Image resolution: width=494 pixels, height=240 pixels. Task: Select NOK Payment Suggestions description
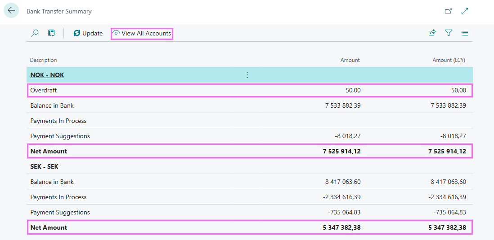click(60, 136)
